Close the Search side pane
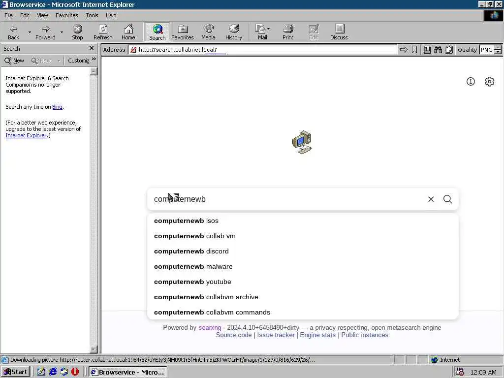 [92, 48]
